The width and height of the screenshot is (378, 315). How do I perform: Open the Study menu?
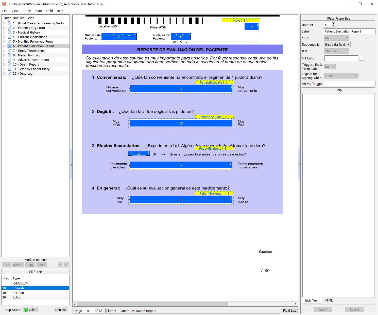tap(27, 11)
